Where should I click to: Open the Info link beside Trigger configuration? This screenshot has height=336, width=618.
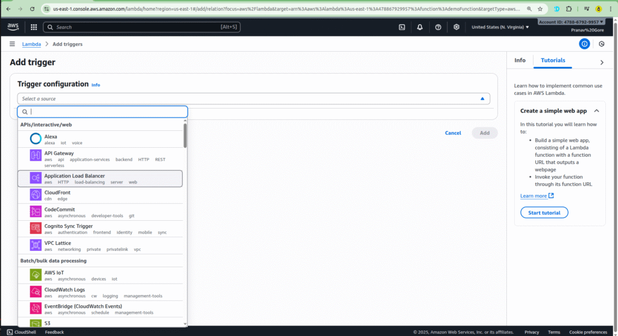(x=96, y=84)
